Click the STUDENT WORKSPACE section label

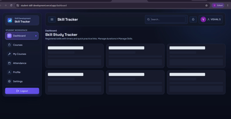[x=17, y=30]
